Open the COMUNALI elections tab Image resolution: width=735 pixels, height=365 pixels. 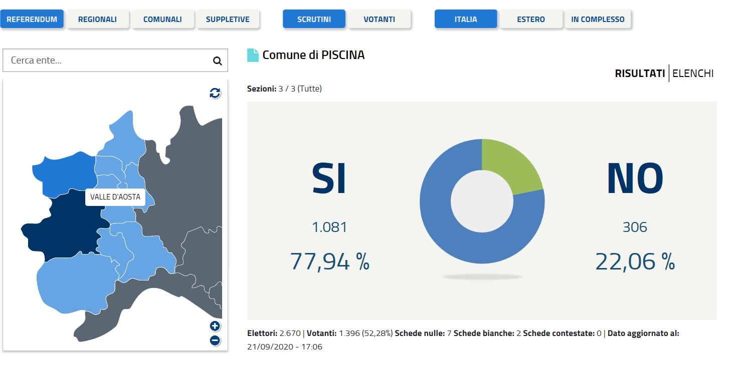[162, 19]
